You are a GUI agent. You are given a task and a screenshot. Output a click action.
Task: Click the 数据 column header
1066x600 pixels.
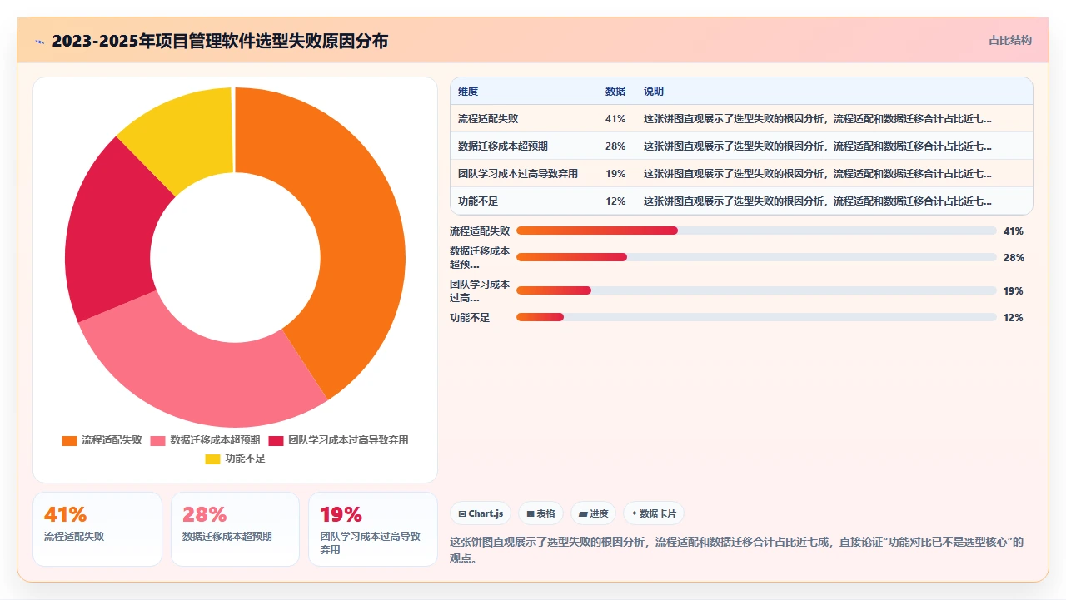pos(615,92)
